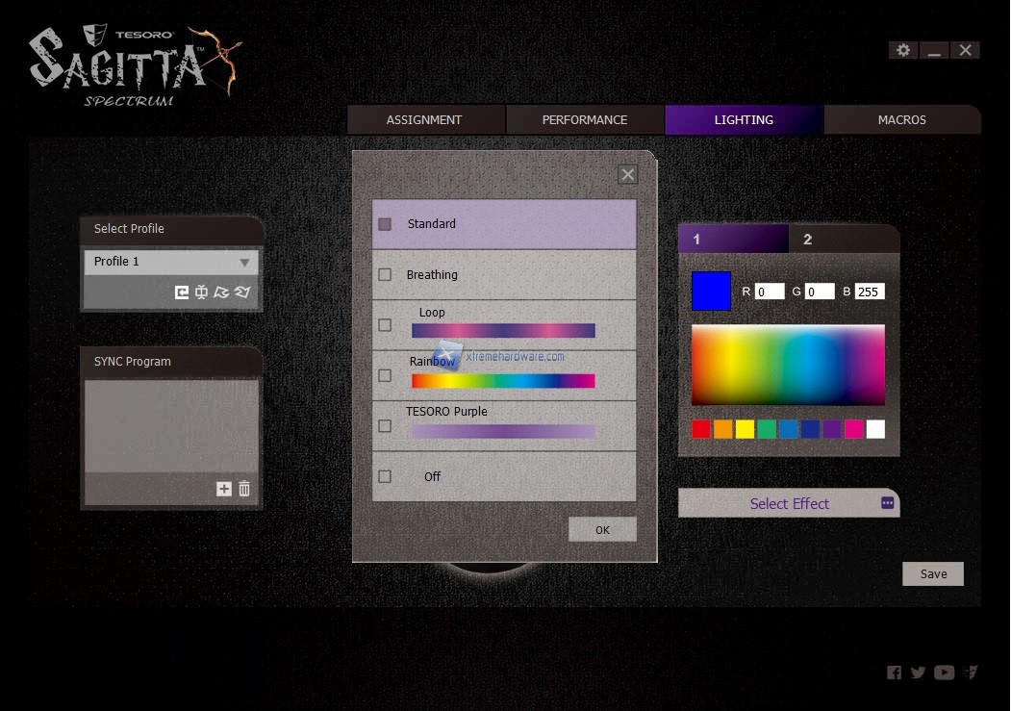1011x711 pixels.
Task: Open the Facebook icon link
Action: [895, 673]
